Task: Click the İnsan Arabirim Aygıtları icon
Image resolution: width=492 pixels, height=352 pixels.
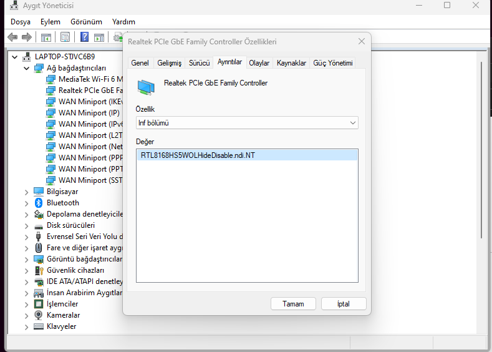Action: click(x=39, y=293)
